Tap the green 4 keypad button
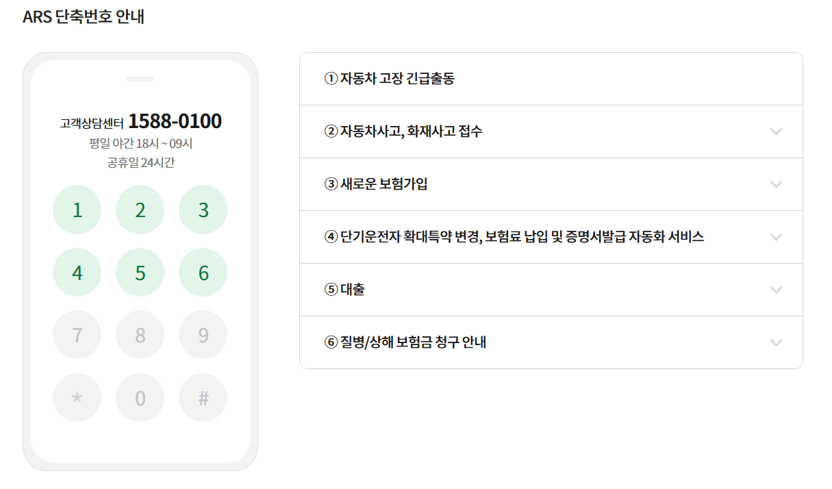Image resolution: width=832 pixels, height=489 pixels. (77, 273)
